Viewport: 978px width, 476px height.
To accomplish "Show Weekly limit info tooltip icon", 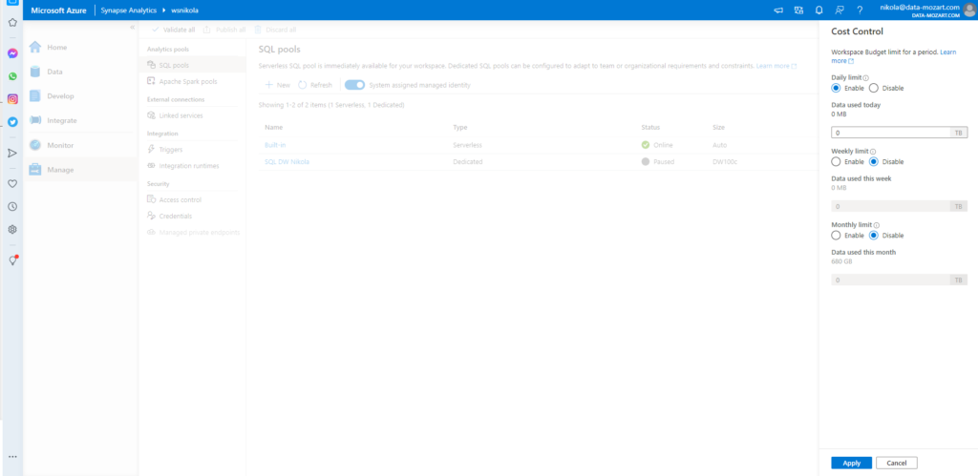I will point(873,152).
